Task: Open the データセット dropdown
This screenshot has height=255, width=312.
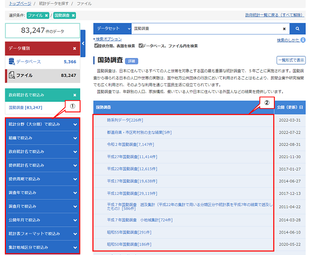Action: point(112,29)
